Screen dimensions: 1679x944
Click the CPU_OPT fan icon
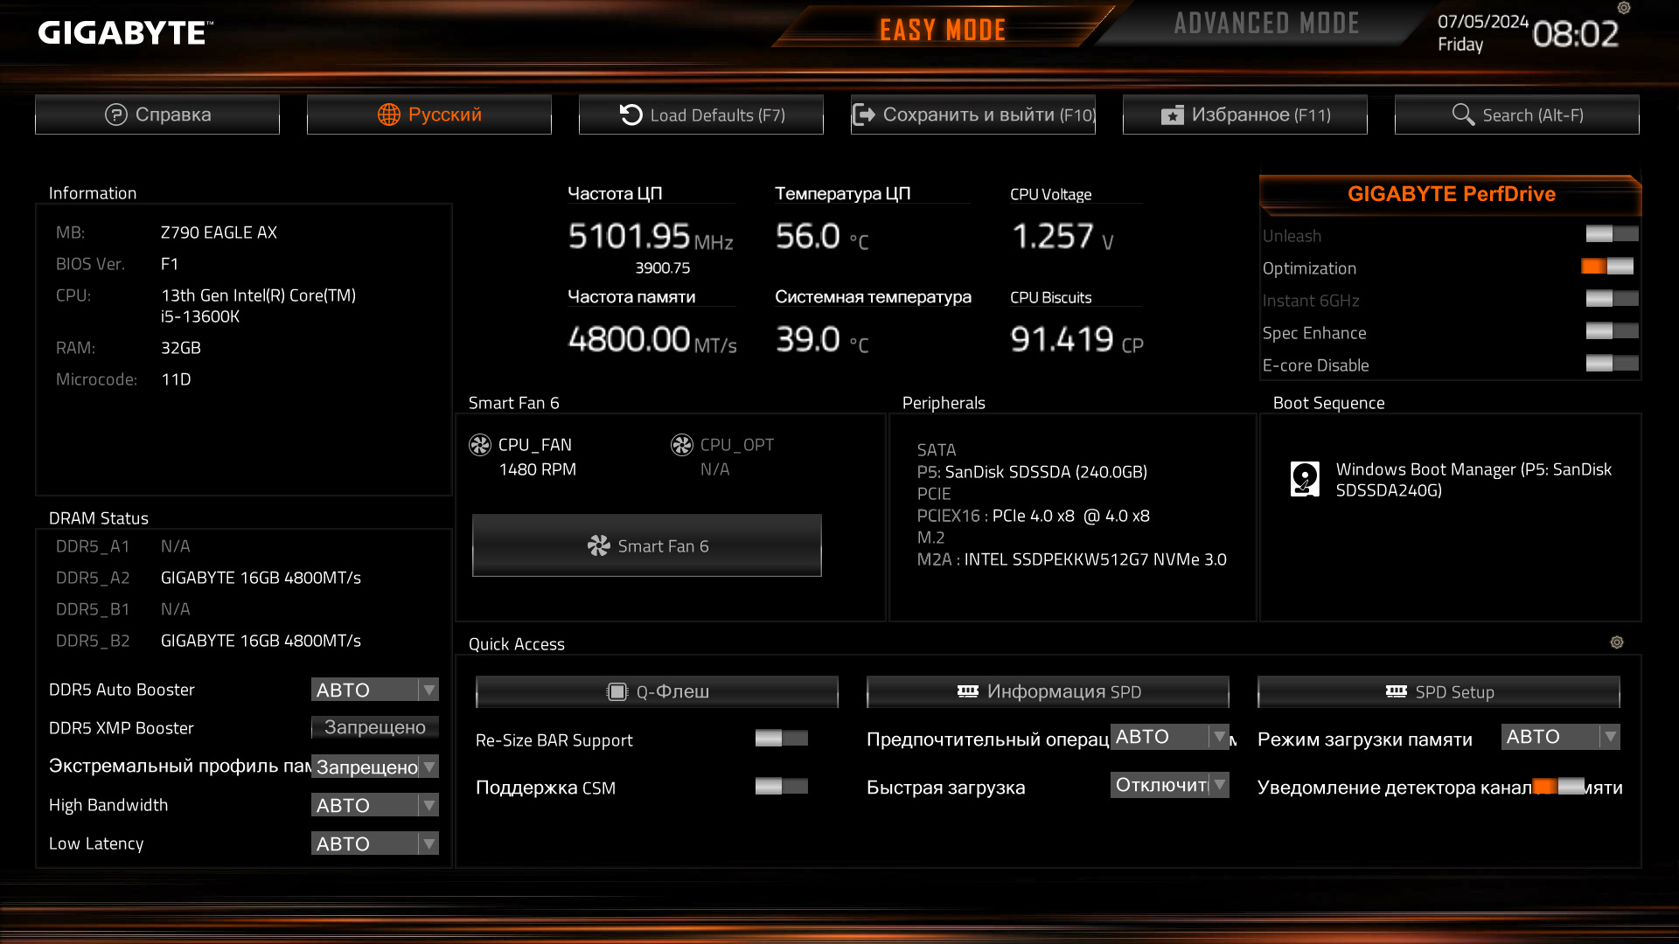pyautogui.click(x=682, y=445)
